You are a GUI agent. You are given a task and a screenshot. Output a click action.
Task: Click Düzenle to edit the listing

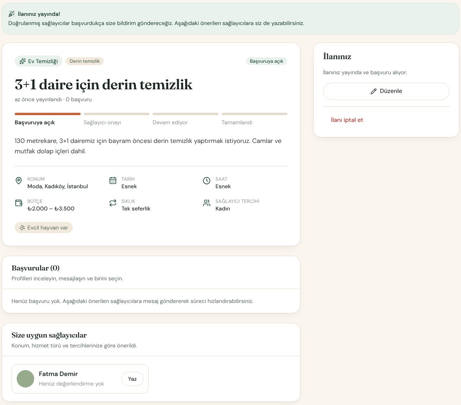point(386,91)
